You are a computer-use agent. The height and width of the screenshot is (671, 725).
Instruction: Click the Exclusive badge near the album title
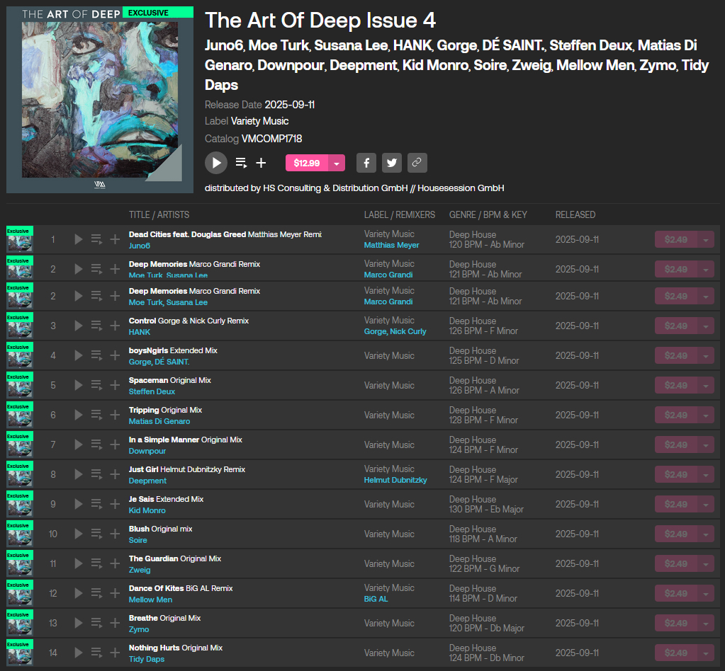(x=157, y=12)
